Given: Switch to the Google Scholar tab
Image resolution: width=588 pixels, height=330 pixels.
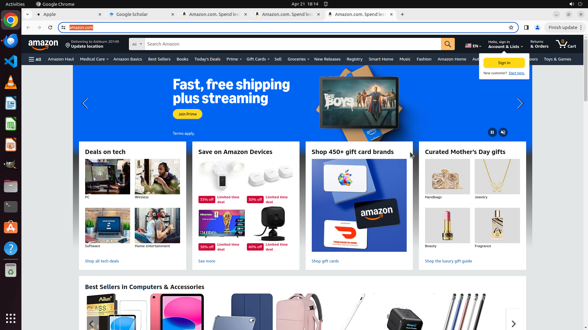Looking at the screenshot, I should 142,14.
